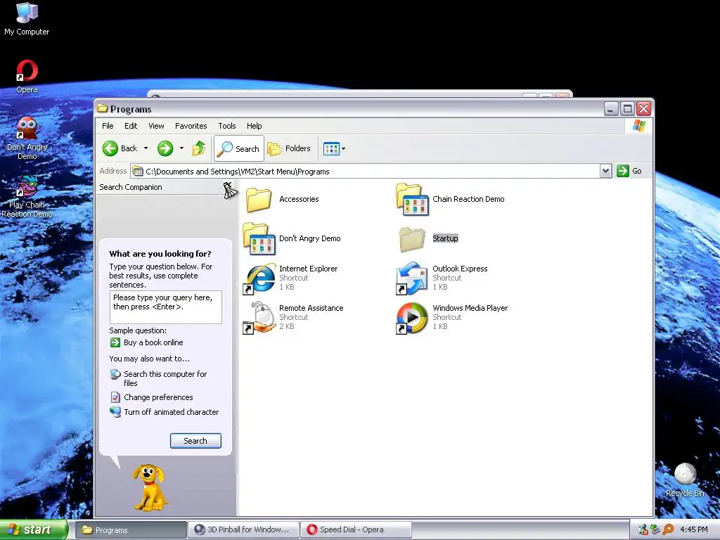720x540 pixels.
Task: Click the orange magnifier tray icon
Action: (x=668, y=529)
